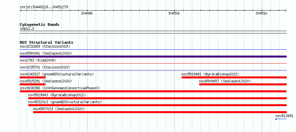Open nsv3235701 (Chaisson2019) label
Viewport: 296px width, 132px height.
coord(45,67)
